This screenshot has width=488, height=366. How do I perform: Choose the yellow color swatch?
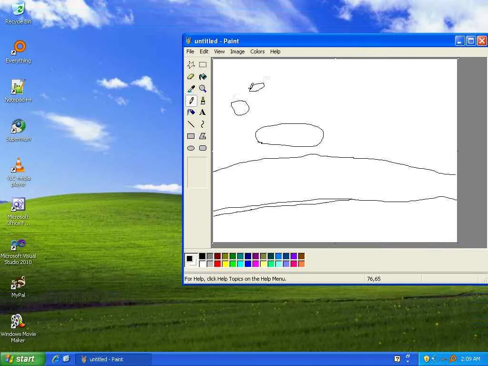coord(225,264)
